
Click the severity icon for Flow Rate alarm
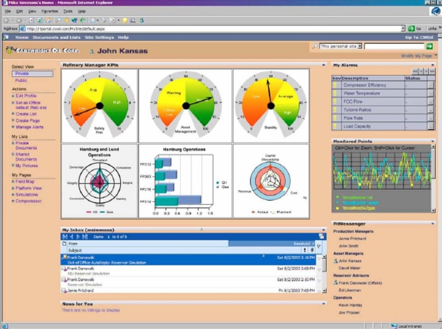pos(334,119)
